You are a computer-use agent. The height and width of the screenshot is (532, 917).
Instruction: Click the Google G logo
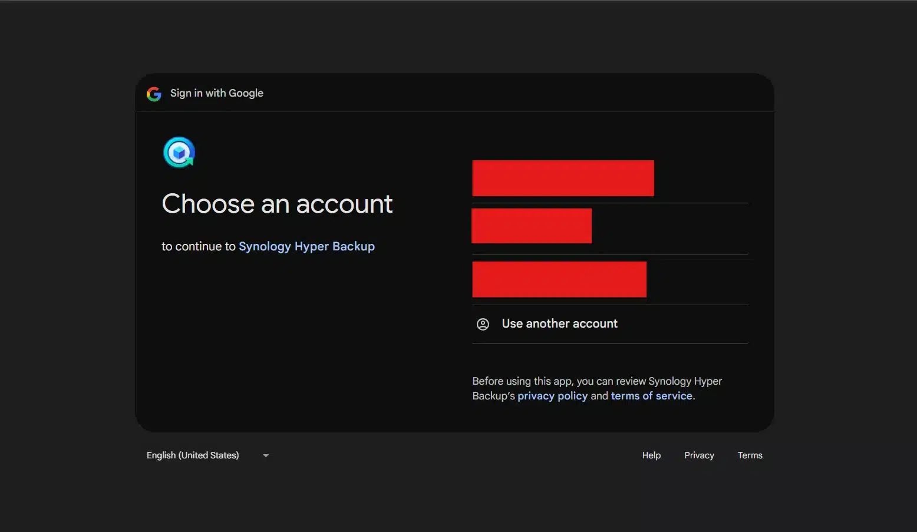point(153,93)
